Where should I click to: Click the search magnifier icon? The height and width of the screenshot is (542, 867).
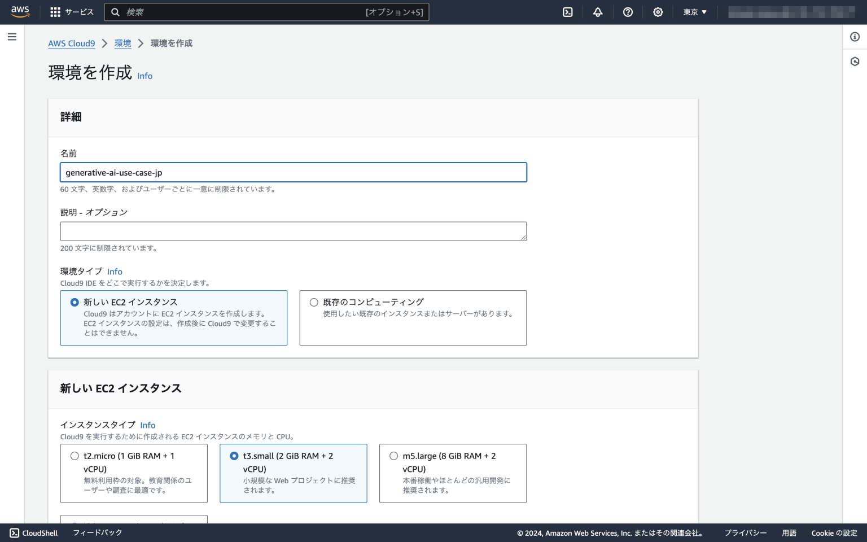116,11
